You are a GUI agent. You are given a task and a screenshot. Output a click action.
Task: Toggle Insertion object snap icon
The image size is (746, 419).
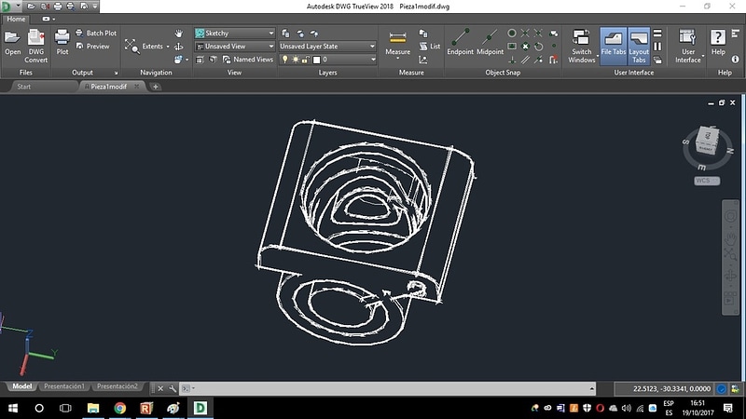click(x=511, y=46)
